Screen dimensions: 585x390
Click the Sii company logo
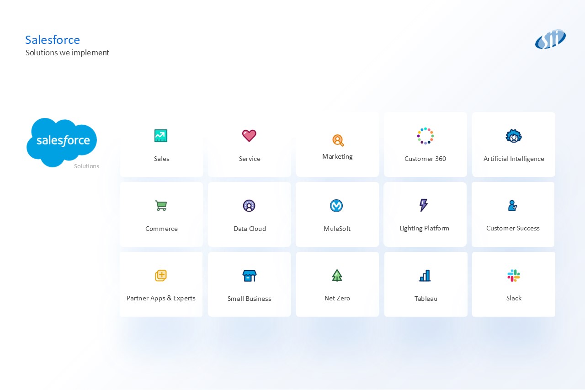(x=550, y=40)
